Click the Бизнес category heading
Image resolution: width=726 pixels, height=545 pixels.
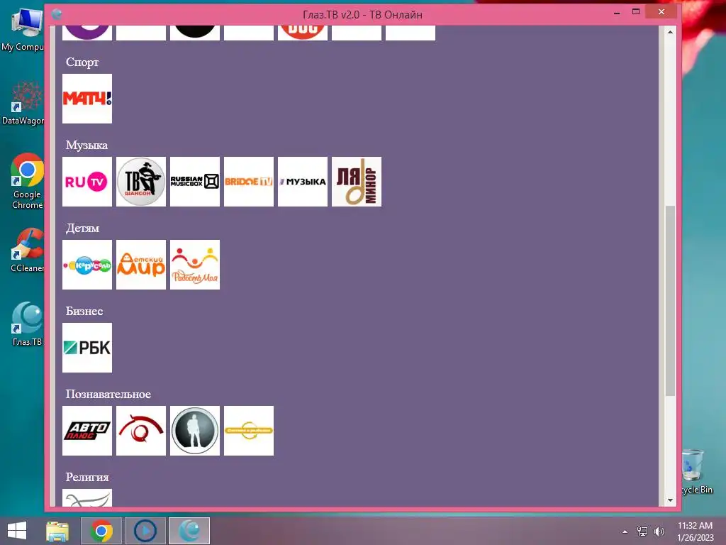coord(84,311)
